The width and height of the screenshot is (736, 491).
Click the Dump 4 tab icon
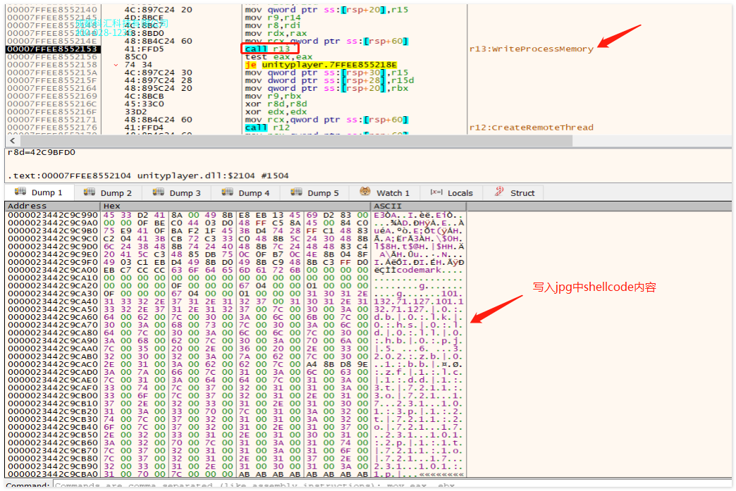click(227, 192)
